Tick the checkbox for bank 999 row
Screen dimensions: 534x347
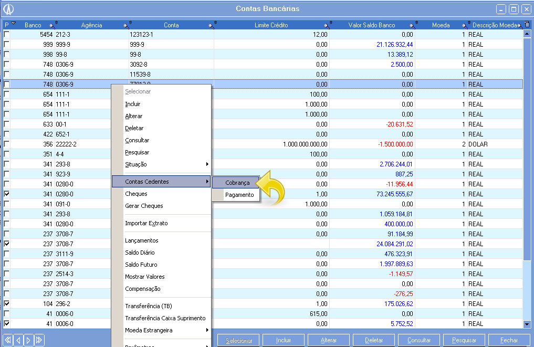tap(6, 44)
